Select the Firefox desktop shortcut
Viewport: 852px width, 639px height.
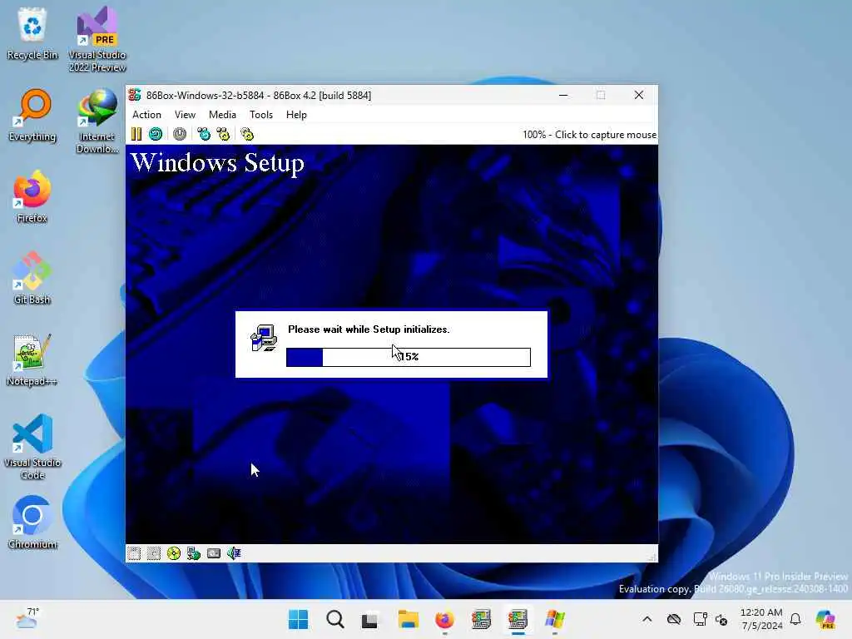point(32,196)
